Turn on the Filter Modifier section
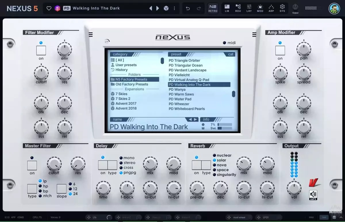 (x=41, y=50)
